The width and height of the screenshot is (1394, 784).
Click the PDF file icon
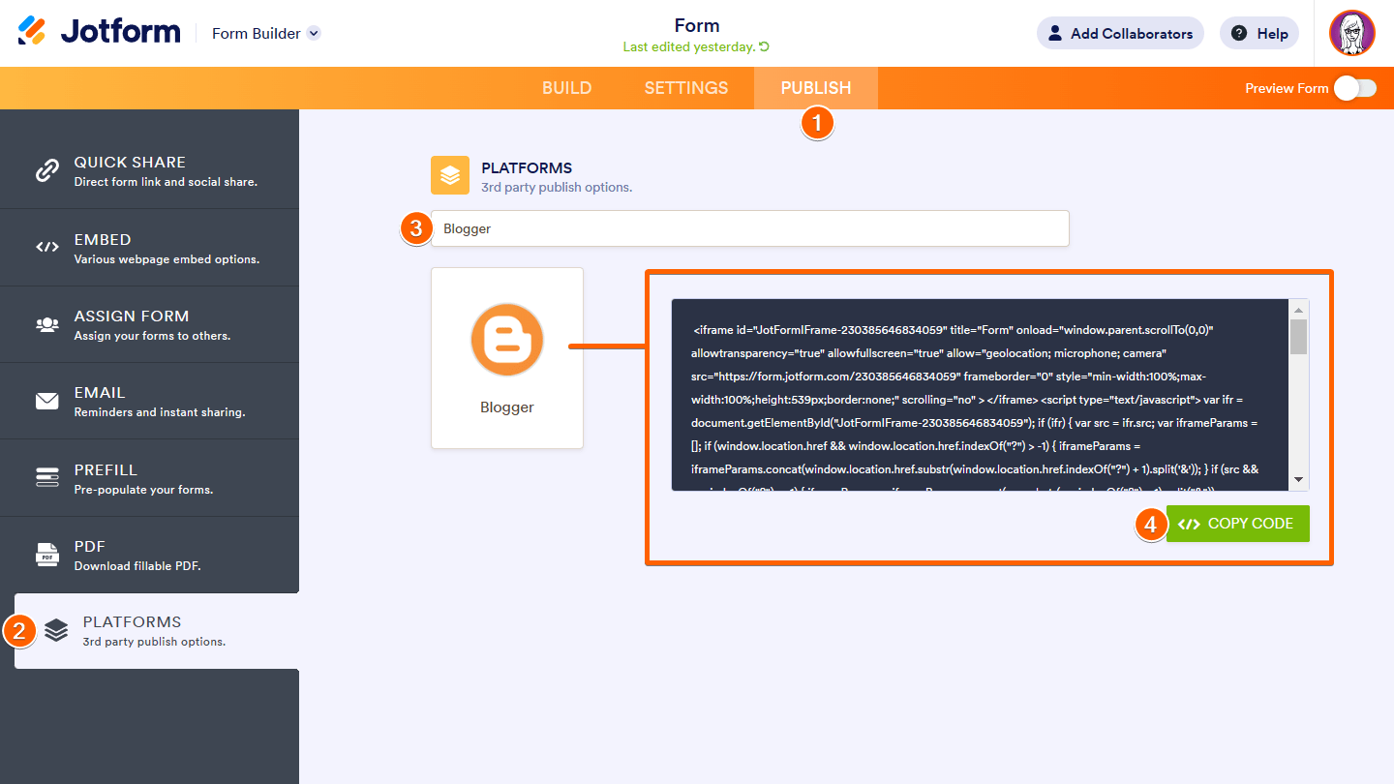47,555
